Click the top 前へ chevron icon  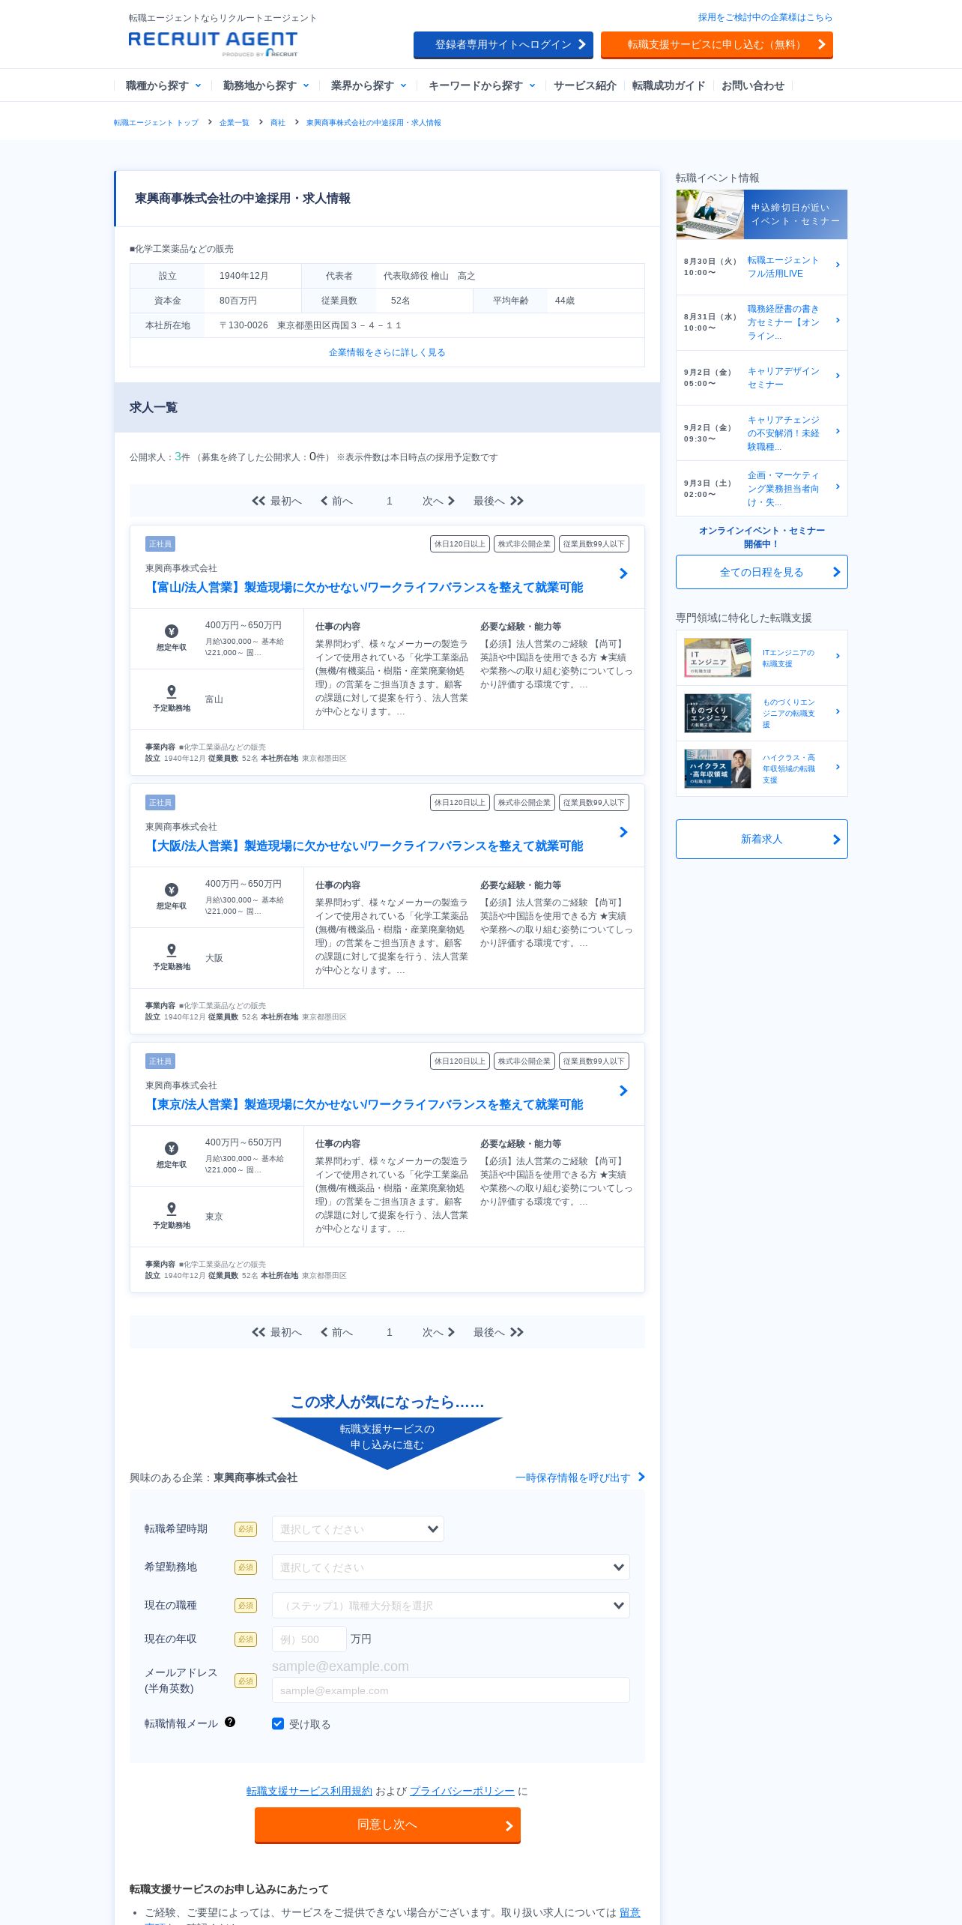[x=324, y=501]
